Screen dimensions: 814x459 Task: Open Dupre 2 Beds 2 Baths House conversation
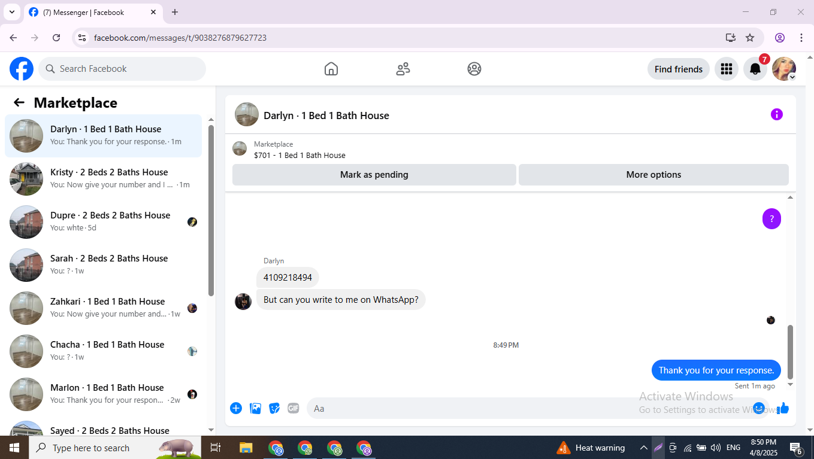coord(103,222)
